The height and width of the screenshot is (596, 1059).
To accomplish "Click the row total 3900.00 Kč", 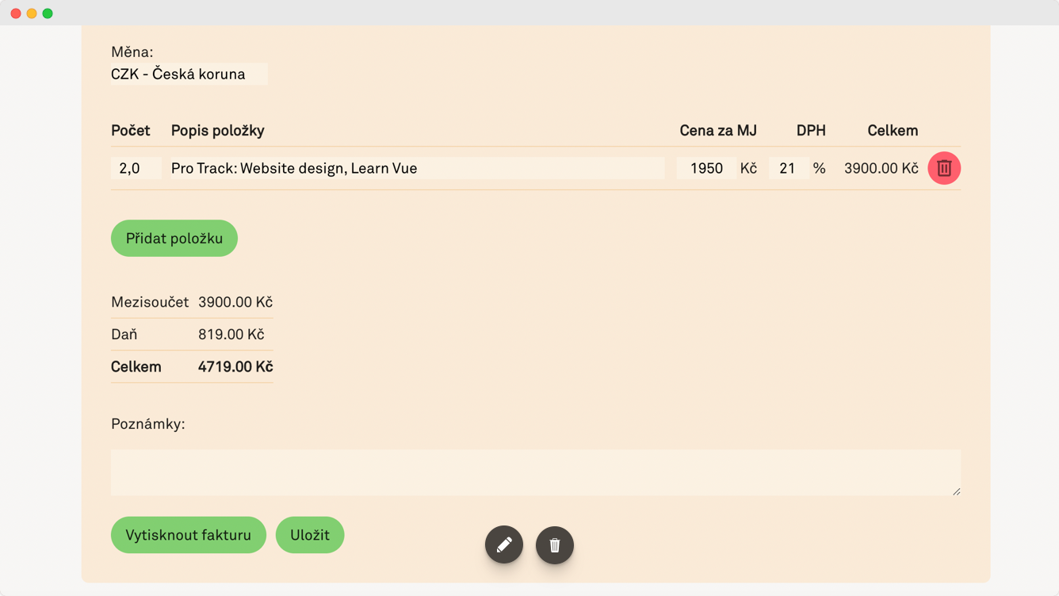I will [881, 168].
